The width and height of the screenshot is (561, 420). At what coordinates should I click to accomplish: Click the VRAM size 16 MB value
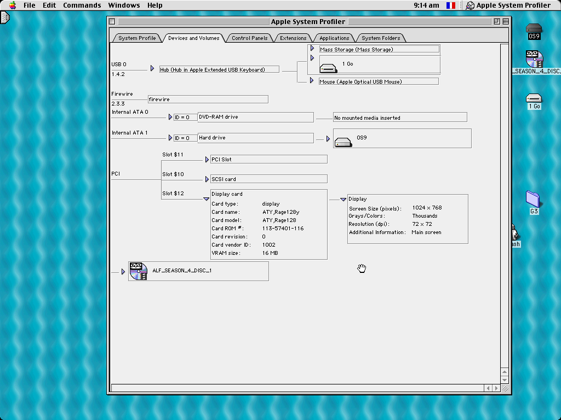270,253
